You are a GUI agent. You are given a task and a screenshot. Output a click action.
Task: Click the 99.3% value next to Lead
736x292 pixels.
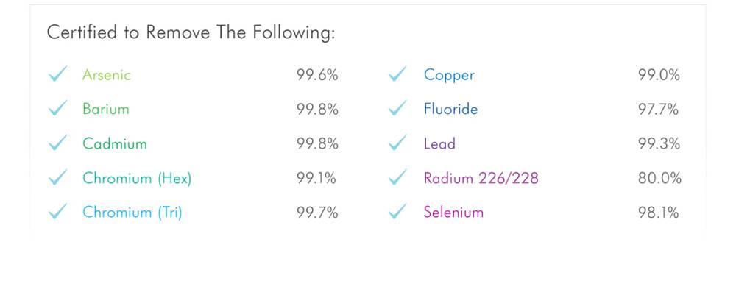tap(659, 143)
